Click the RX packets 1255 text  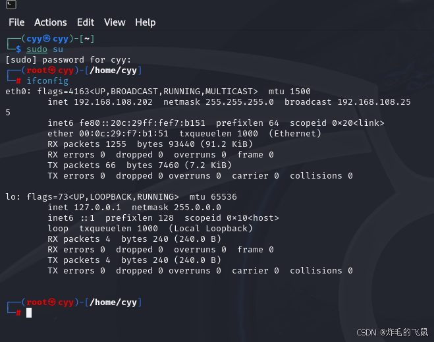(88, 144)
